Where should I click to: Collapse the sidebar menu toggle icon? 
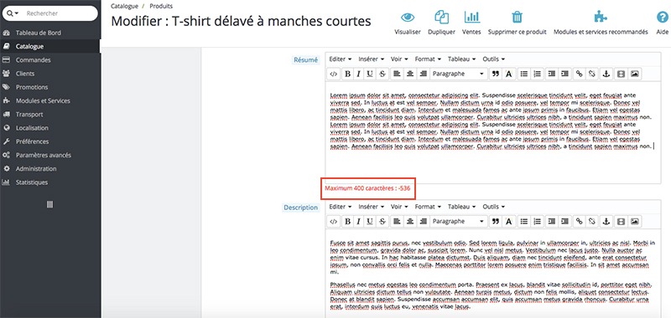[x=49, y=205]
